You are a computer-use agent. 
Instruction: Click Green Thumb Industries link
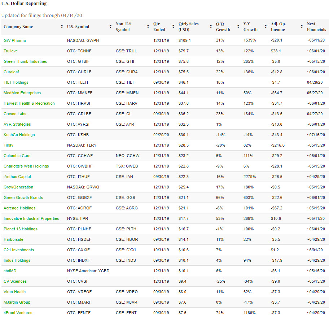25,61
